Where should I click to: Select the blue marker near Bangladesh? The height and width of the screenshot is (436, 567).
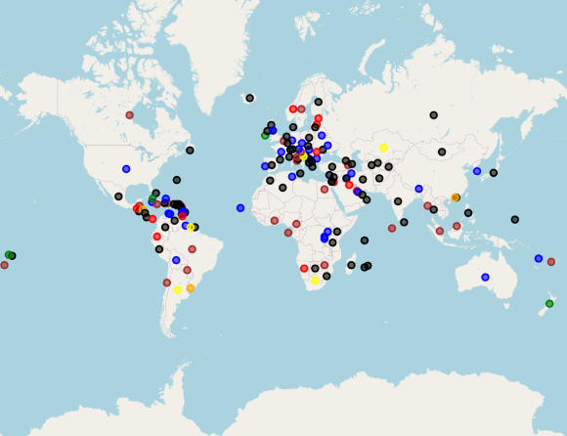point(418,189)
